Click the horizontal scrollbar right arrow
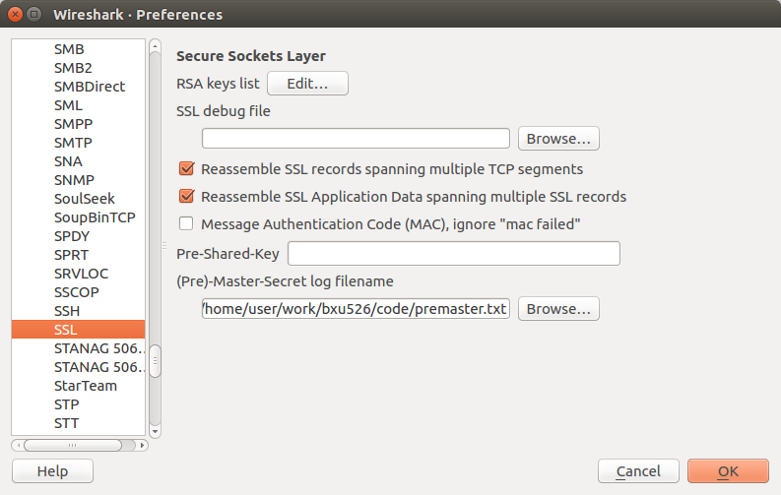The image size is (781, 495). click(143, 445)
